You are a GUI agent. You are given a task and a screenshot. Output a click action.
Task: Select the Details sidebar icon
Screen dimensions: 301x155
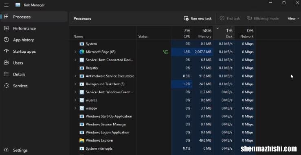point(7,74)
